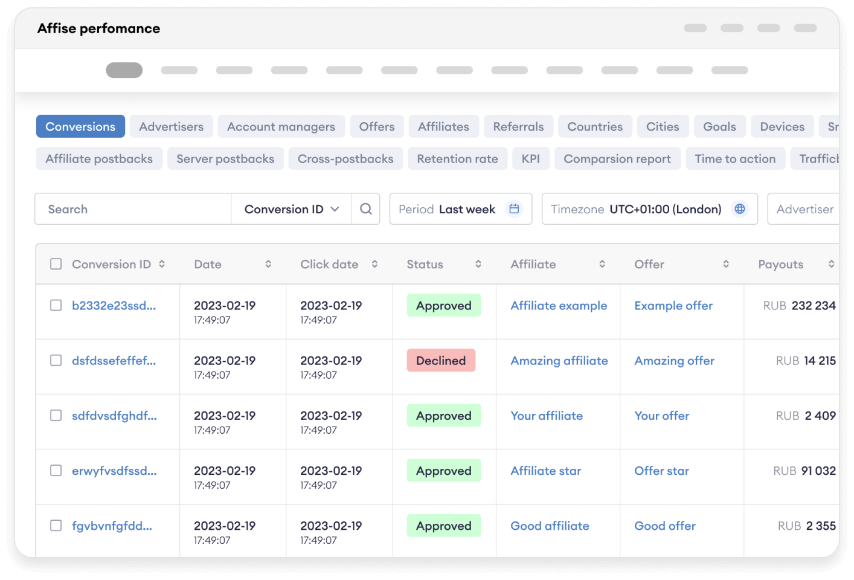Sort by Offer column arrows
854x580 pixels.
tap(726, 264)
